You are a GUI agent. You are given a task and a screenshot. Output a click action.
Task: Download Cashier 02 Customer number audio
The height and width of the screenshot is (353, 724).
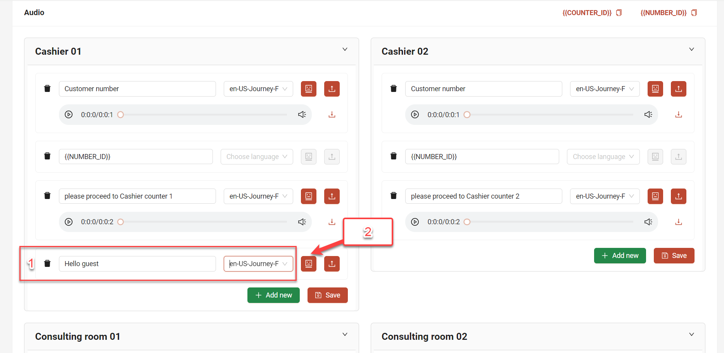(679, 114)
